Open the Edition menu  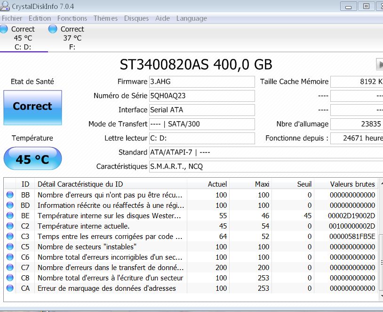40,18
